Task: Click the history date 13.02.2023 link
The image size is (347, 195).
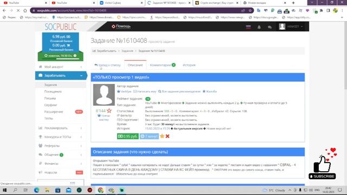Action: (158, 128)
